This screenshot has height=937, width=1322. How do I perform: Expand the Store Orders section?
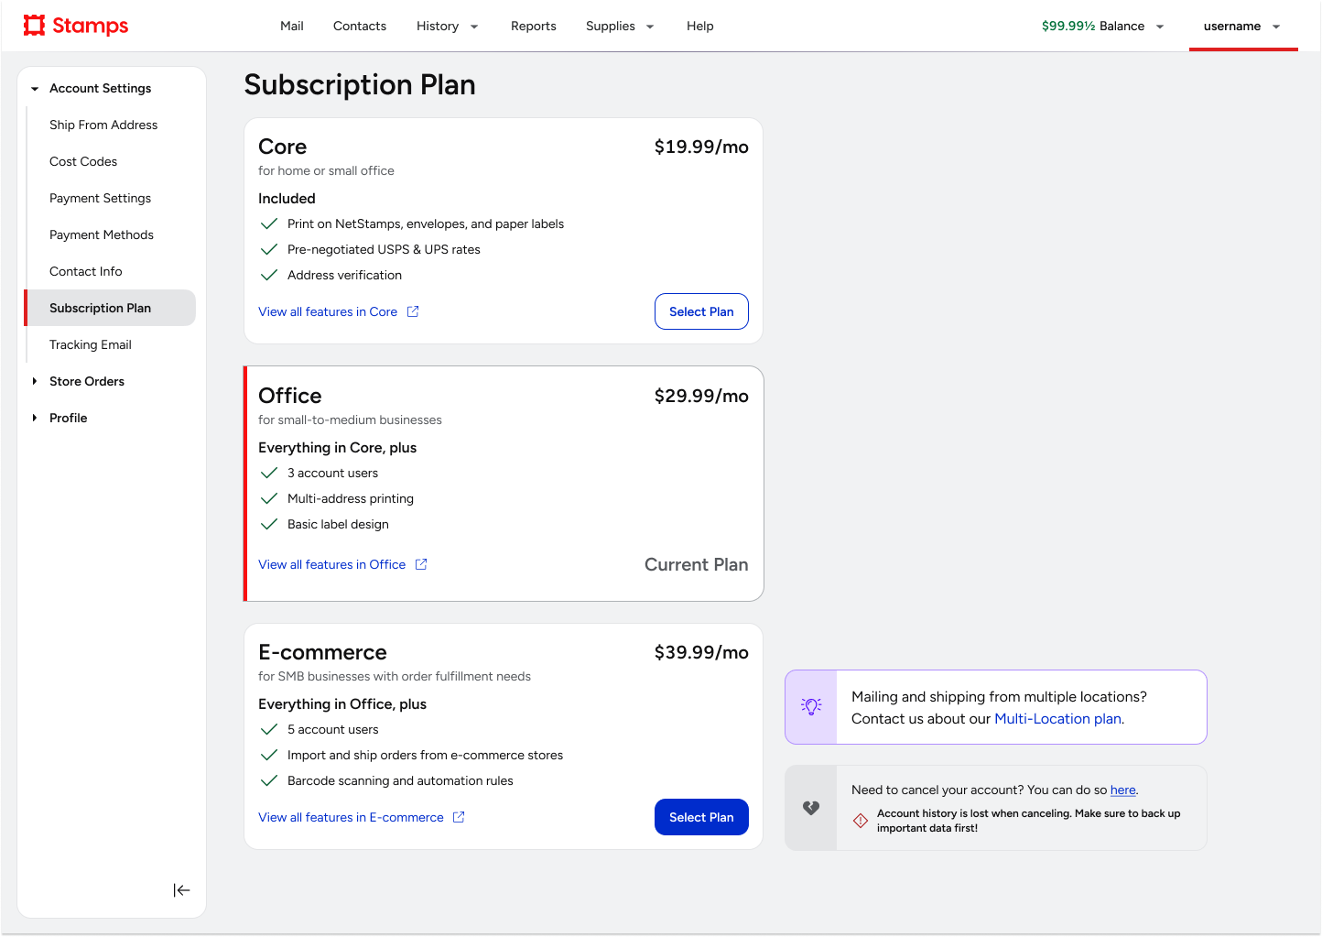[x=35, y=381]
